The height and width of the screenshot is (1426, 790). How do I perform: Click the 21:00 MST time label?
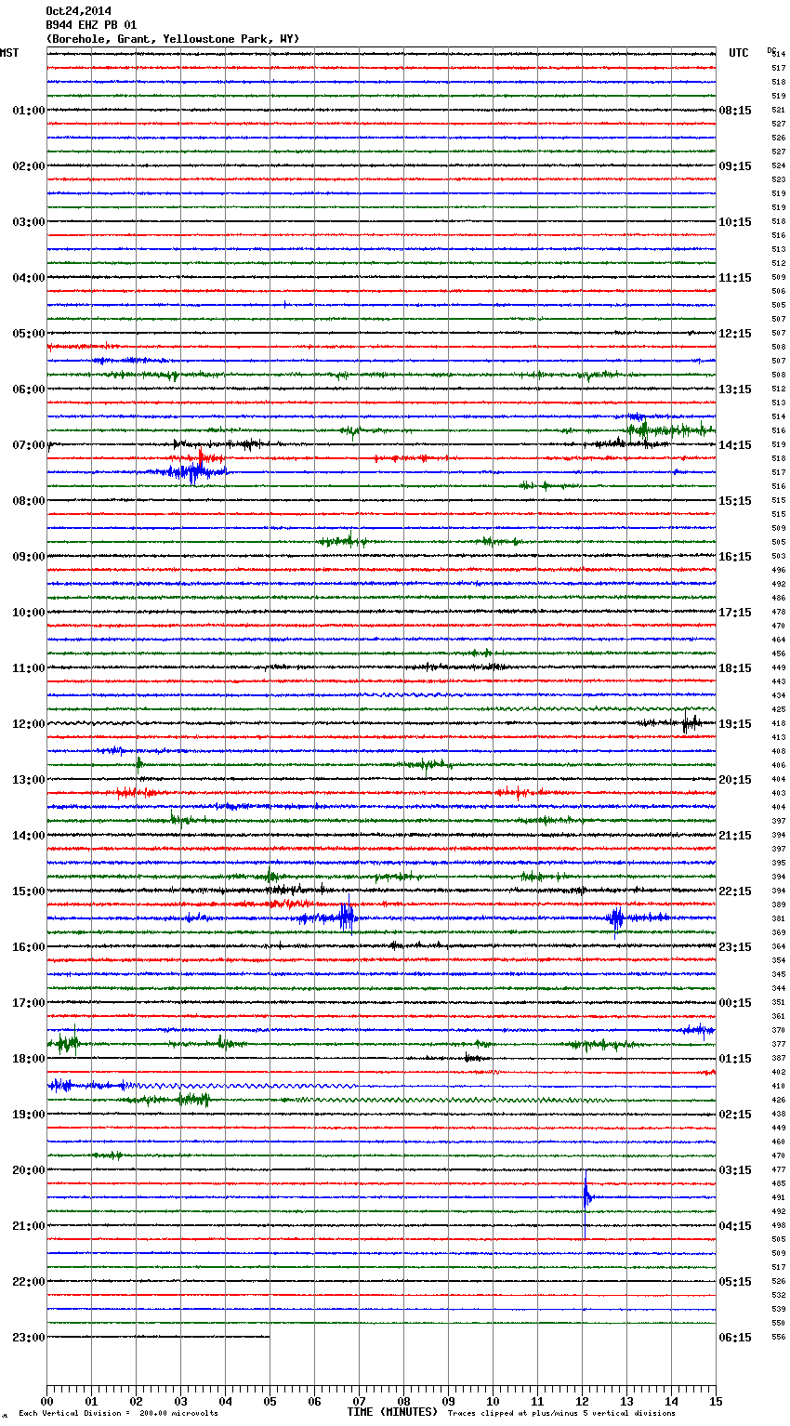click(x=28, y=1226)
